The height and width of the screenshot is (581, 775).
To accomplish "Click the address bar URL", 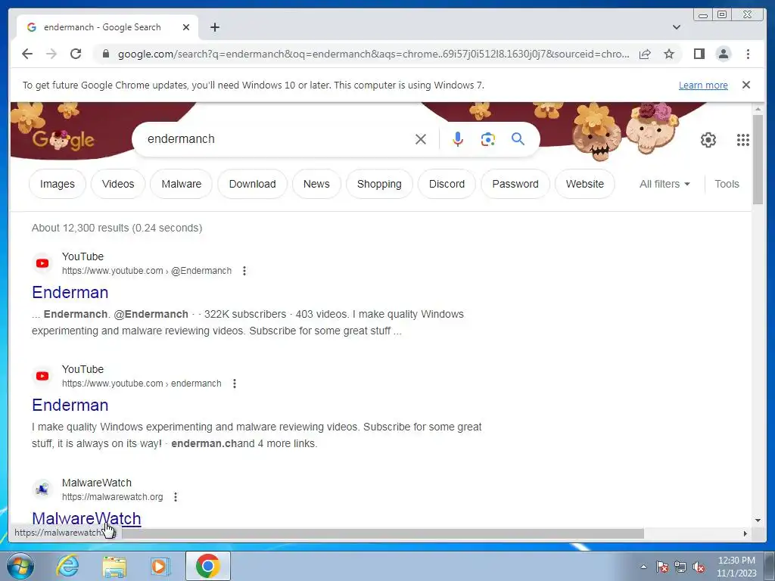I will (374, 54).
